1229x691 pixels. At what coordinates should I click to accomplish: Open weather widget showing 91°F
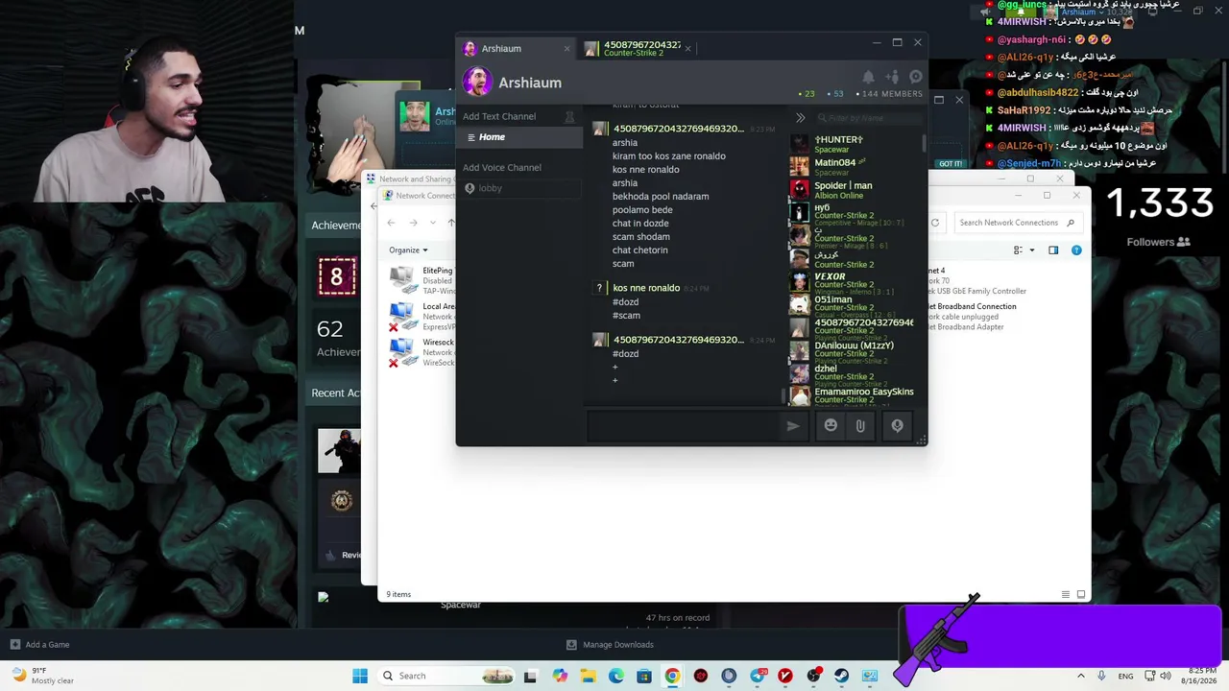click(x=41, y=676)
